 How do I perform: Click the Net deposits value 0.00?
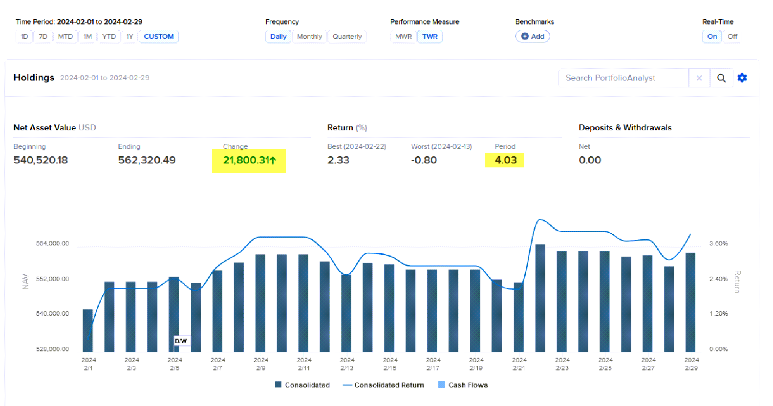(590, 160)
